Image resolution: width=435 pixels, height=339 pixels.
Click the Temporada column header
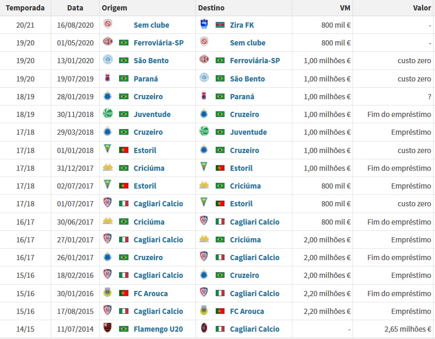click(x=25, y=8)
